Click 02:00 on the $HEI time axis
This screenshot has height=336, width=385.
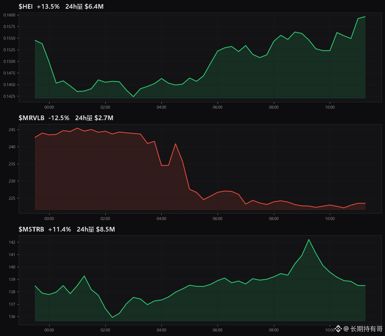(105, 107)
